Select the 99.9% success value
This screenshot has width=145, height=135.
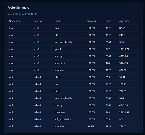coord(91,126)
